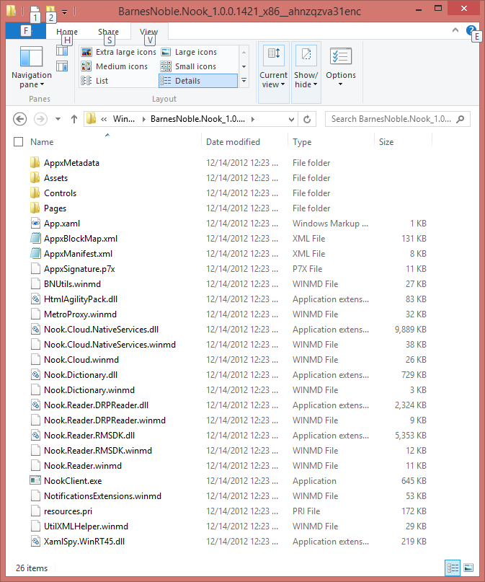Open the File menu tab
This screenshot has height=582, width=485.
point(26,31)
